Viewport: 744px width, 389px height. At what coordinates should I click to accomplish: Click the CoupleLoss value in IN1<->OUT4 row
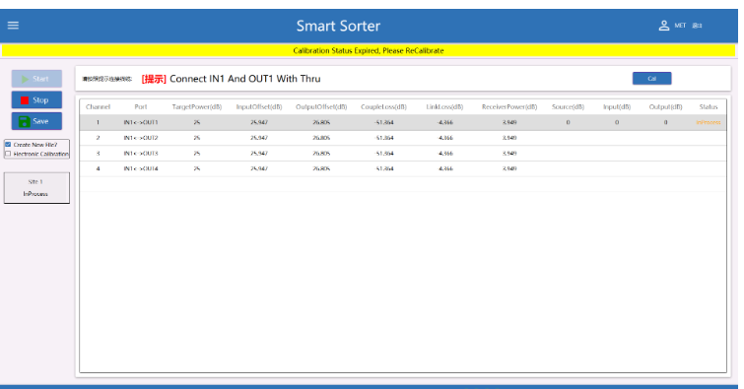point(383,168)
